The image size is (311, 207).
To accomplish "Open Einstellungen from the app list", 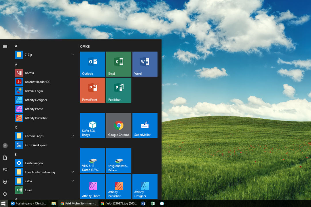I will click(x=45, y=163).
